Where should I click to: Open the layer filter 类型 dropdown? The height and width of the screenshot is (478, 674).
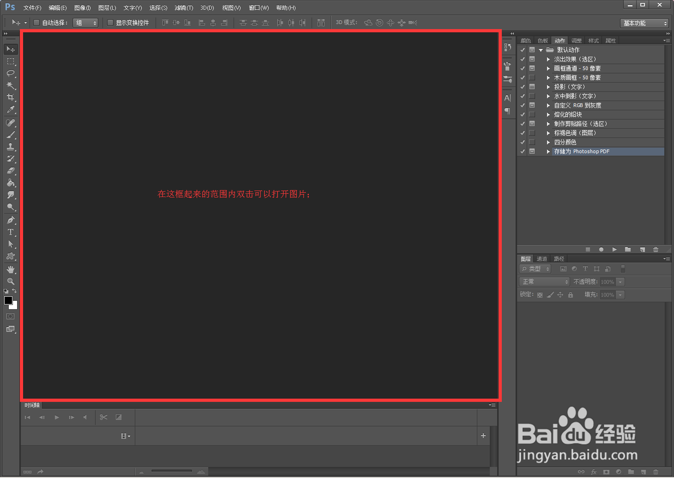click(x=535, y=269)
